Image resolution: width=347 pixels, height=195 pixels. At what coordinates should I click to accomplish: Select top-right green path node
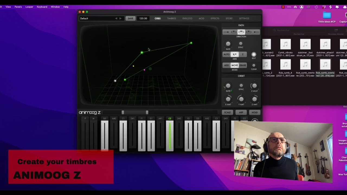click(x=191, y=43)
